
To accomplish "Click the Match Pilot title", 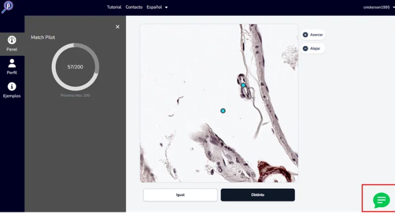I will coord(43,37).
